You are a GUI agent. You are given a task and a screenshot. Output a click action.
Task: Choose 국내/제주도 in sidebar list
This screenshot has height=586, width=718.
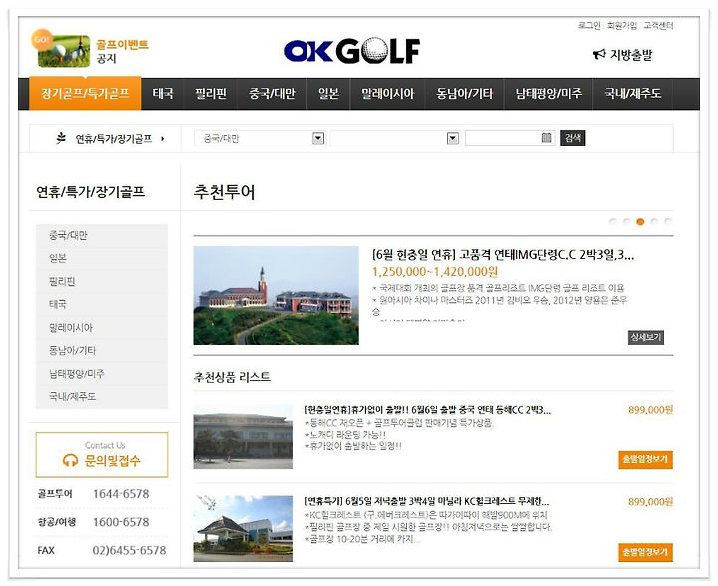102,397
